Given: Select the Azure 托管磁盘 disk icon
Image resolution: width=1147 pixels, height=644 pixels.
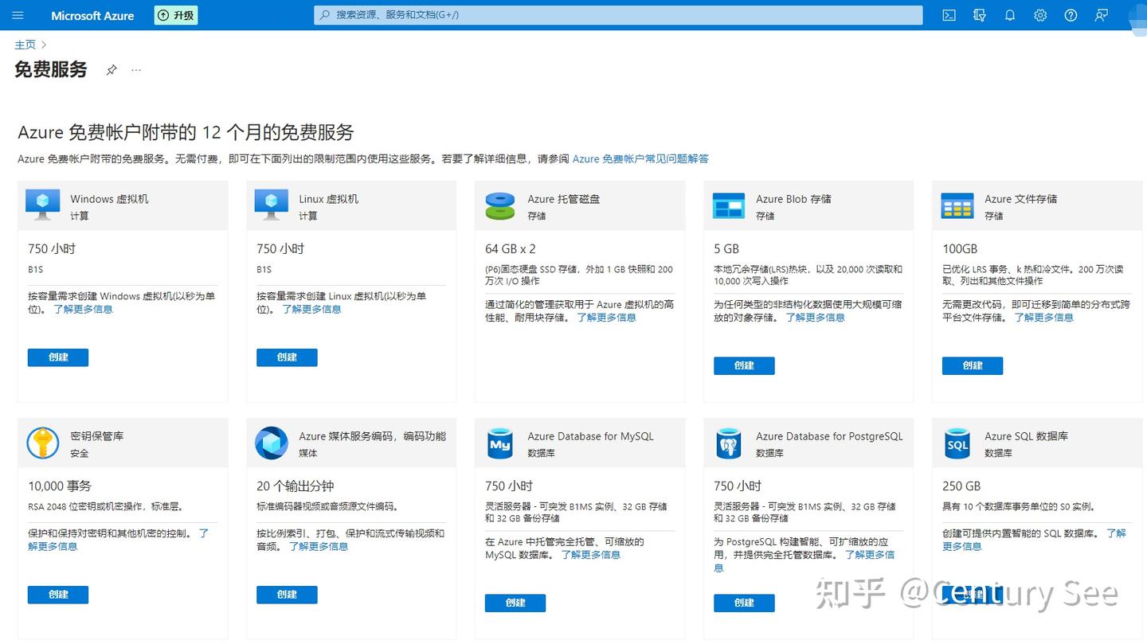Looking at the screenshot, I should 500,205.
